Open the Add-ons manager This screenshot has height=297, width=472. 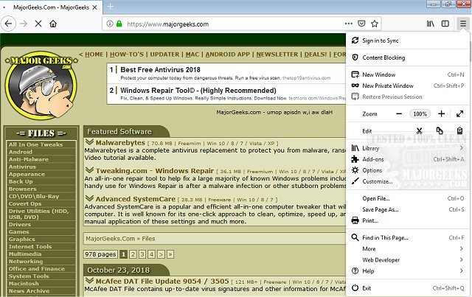[408, 159]
